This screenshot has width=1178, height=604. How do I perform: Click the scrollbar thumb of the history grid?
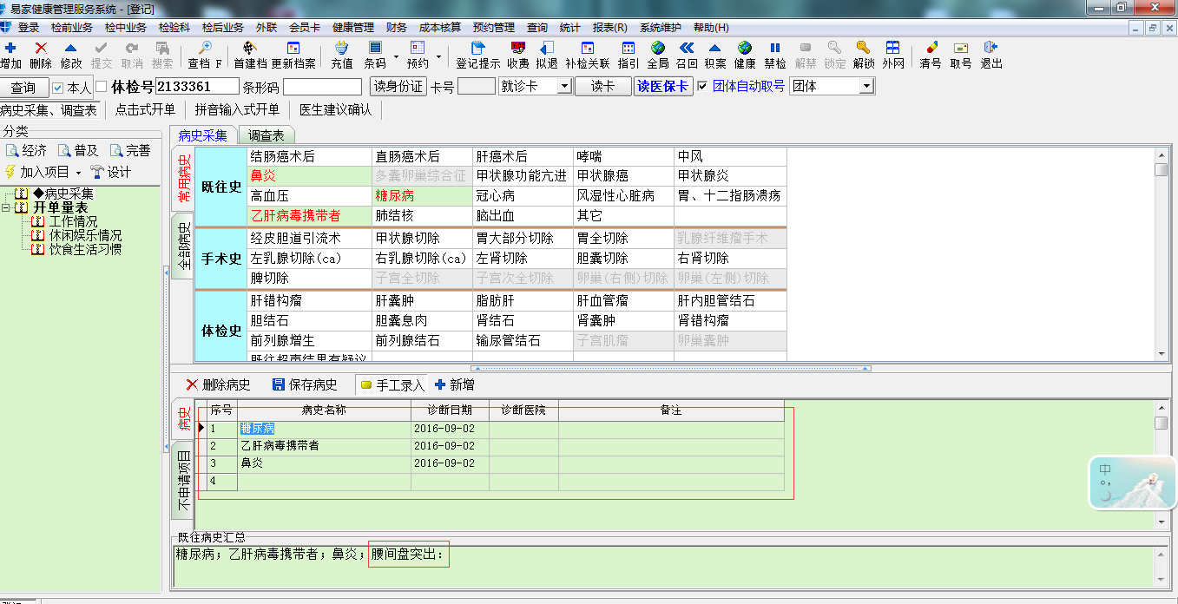[x=1162, y=423]
